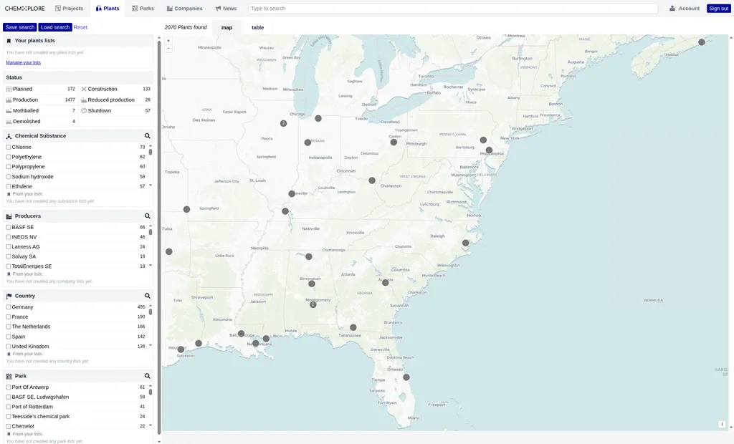This screenshot has width=734, height=444.
Task: Open the Producers search magnifier
Action: (148, 216)
